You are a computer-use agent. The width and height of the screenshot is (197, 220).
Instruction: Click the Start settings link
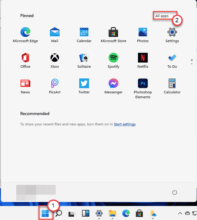tap(125, 124)
